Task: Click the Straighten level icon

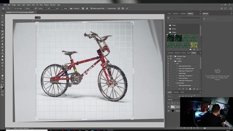Action: click(71, 8)
